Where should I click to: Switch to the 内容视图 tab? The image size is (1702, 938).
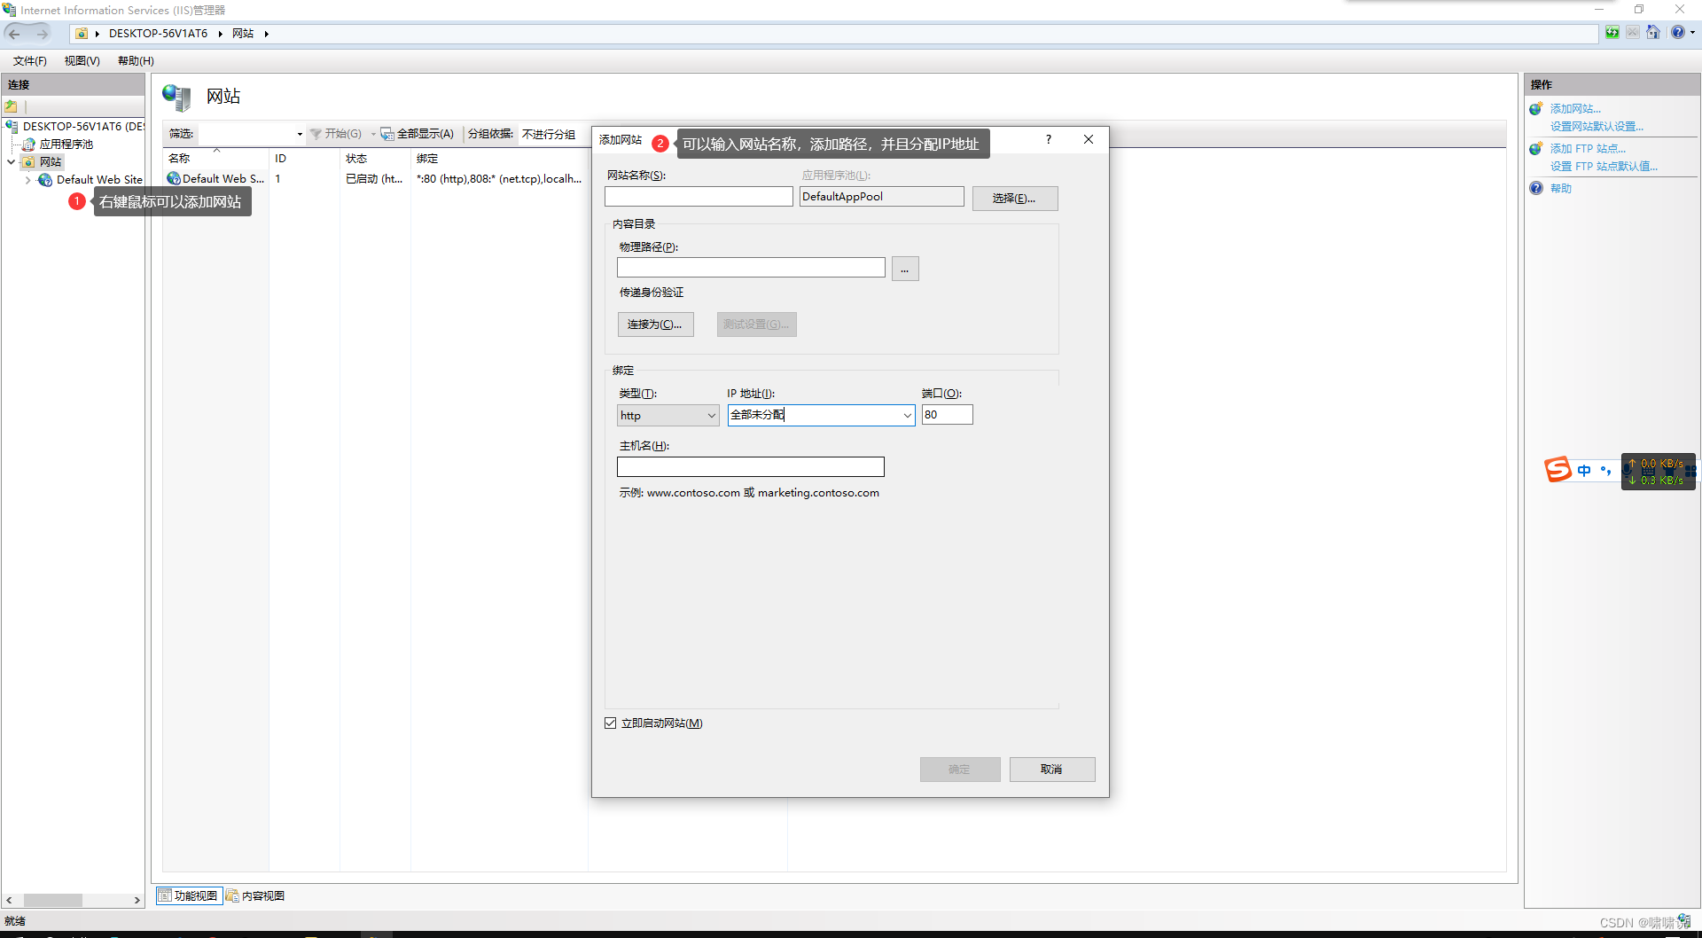pyautogui.click(x=255, y=896)
